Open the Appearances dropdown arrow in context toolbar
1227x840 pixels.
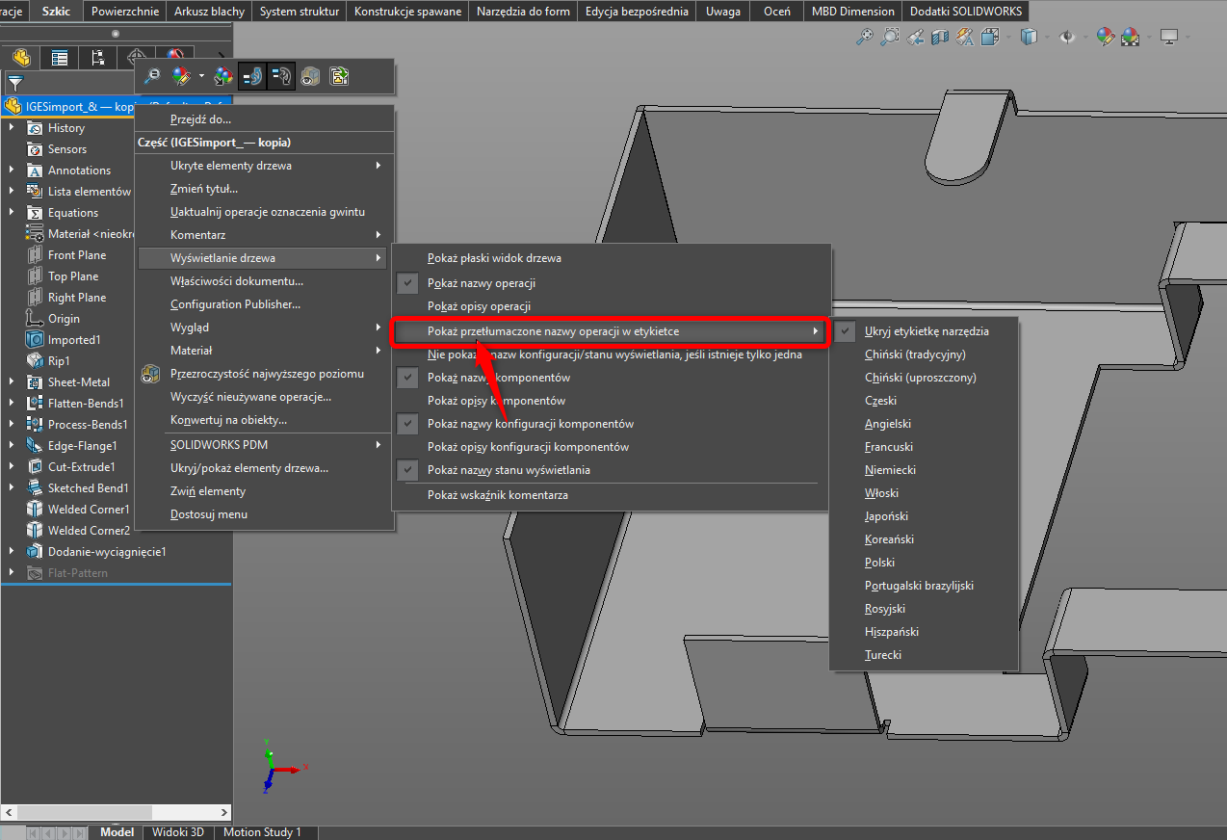tap(201, 76)
